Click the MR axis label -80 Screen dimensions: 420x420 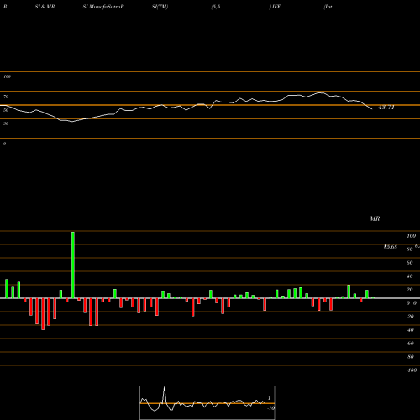(x=410, y=357)
